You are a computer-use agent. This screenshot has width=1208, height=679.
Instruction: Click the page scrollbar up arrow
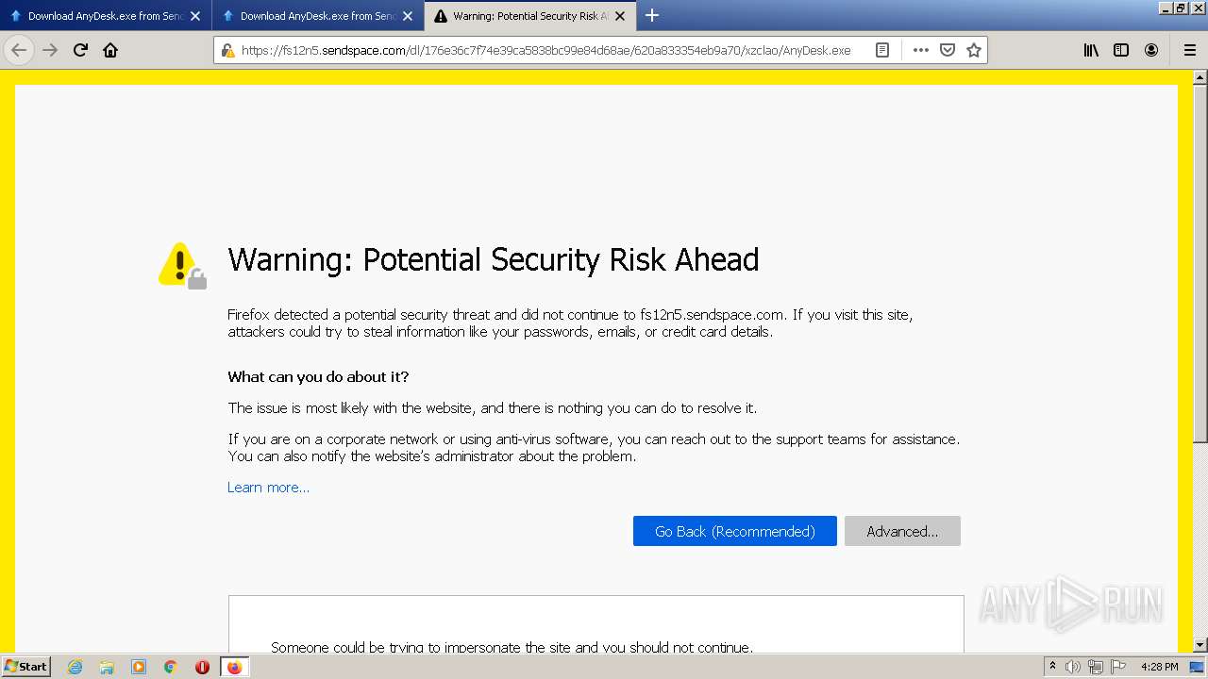pos(1200,77)
